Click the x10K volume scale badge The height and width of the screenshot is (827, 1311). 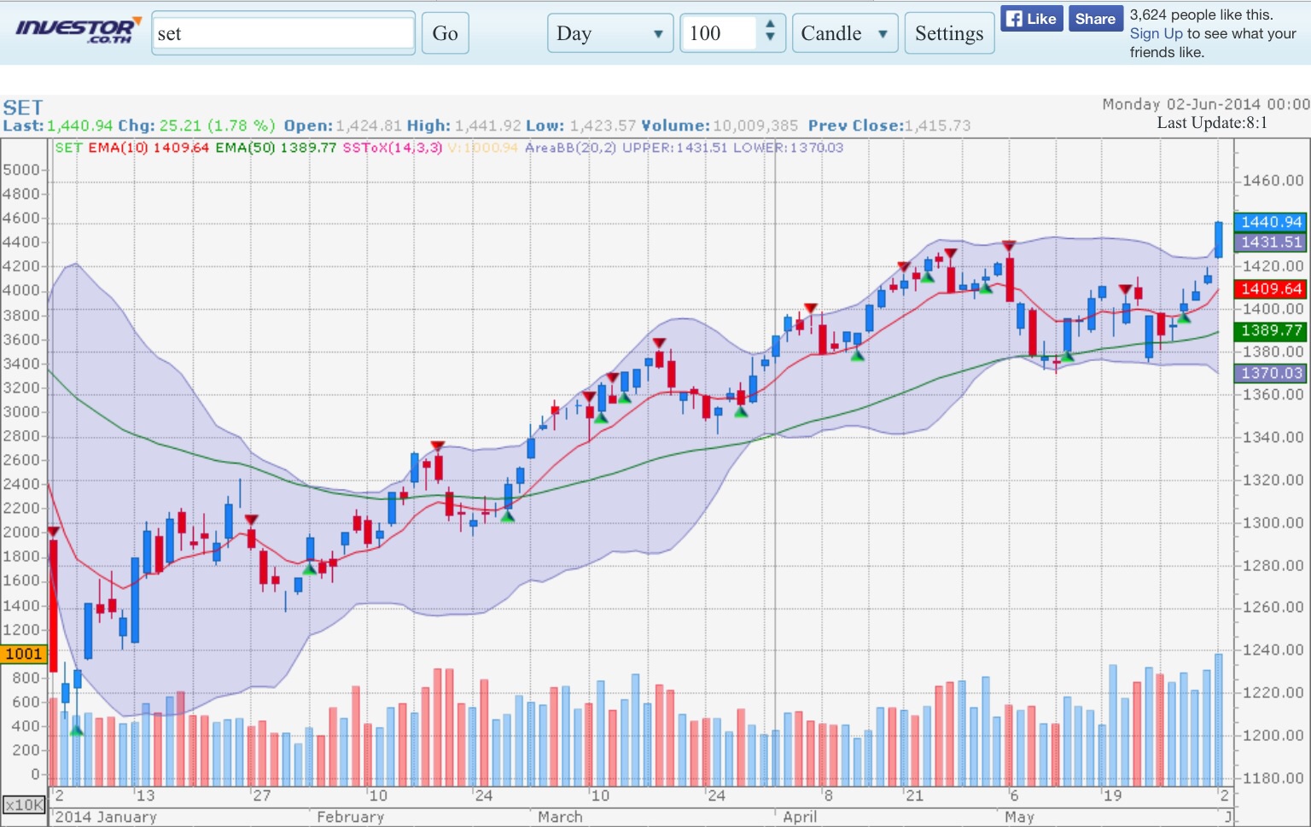click(24, 805)
